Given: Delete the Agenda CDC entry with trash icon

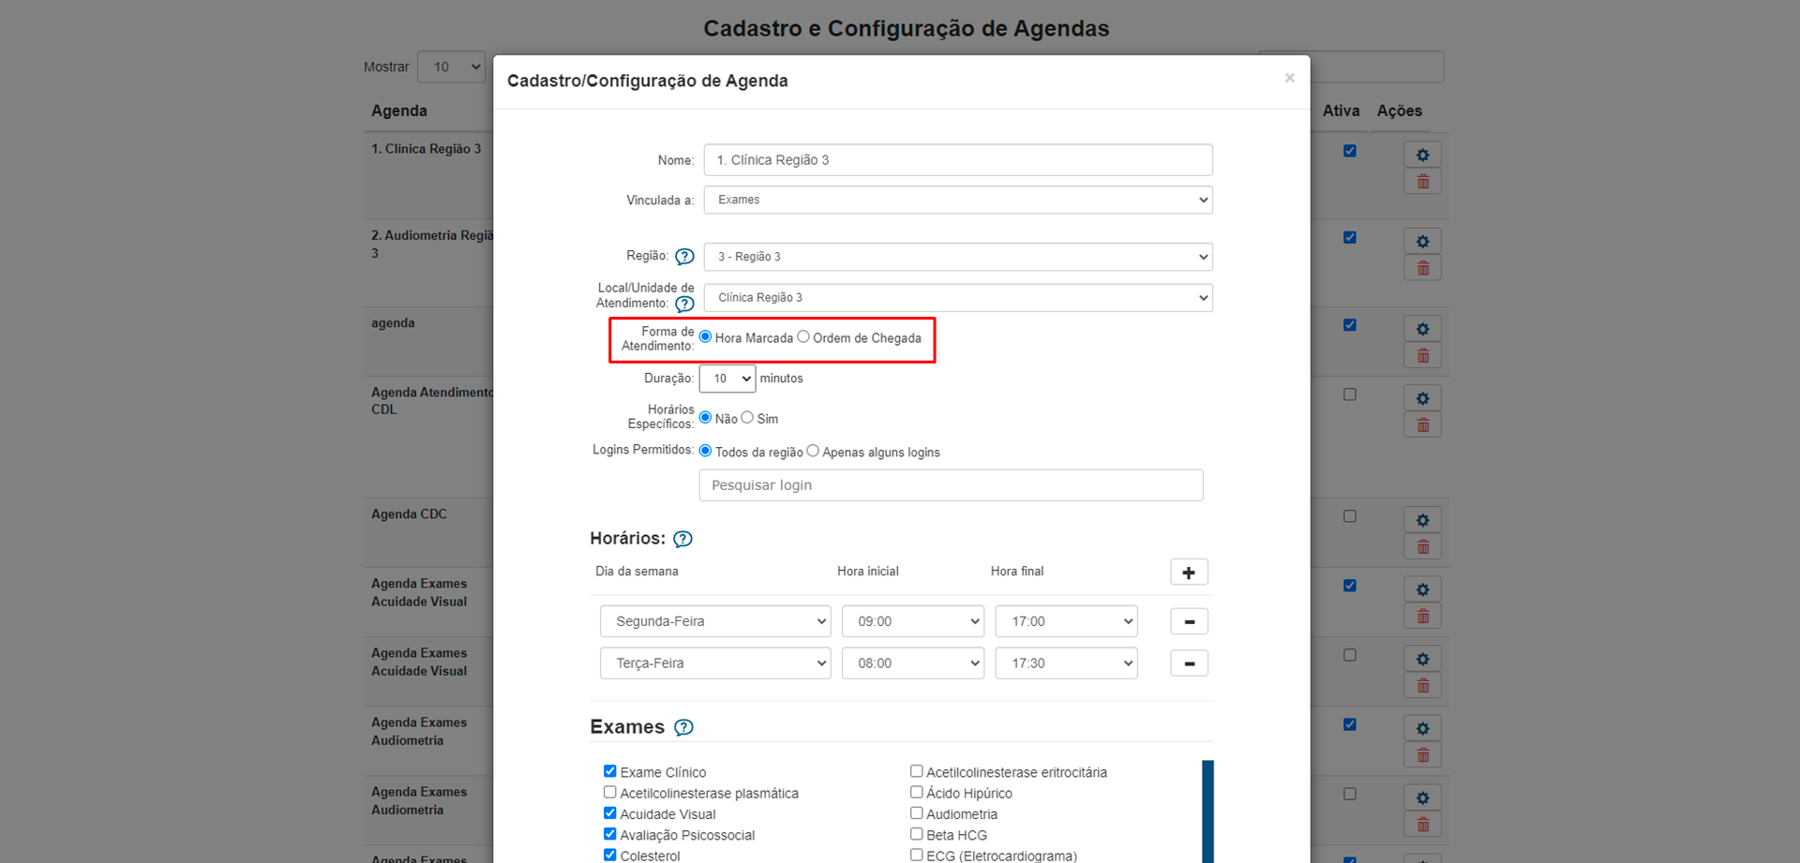Looking at the screenshot, I should click(x=1421, y=547).
